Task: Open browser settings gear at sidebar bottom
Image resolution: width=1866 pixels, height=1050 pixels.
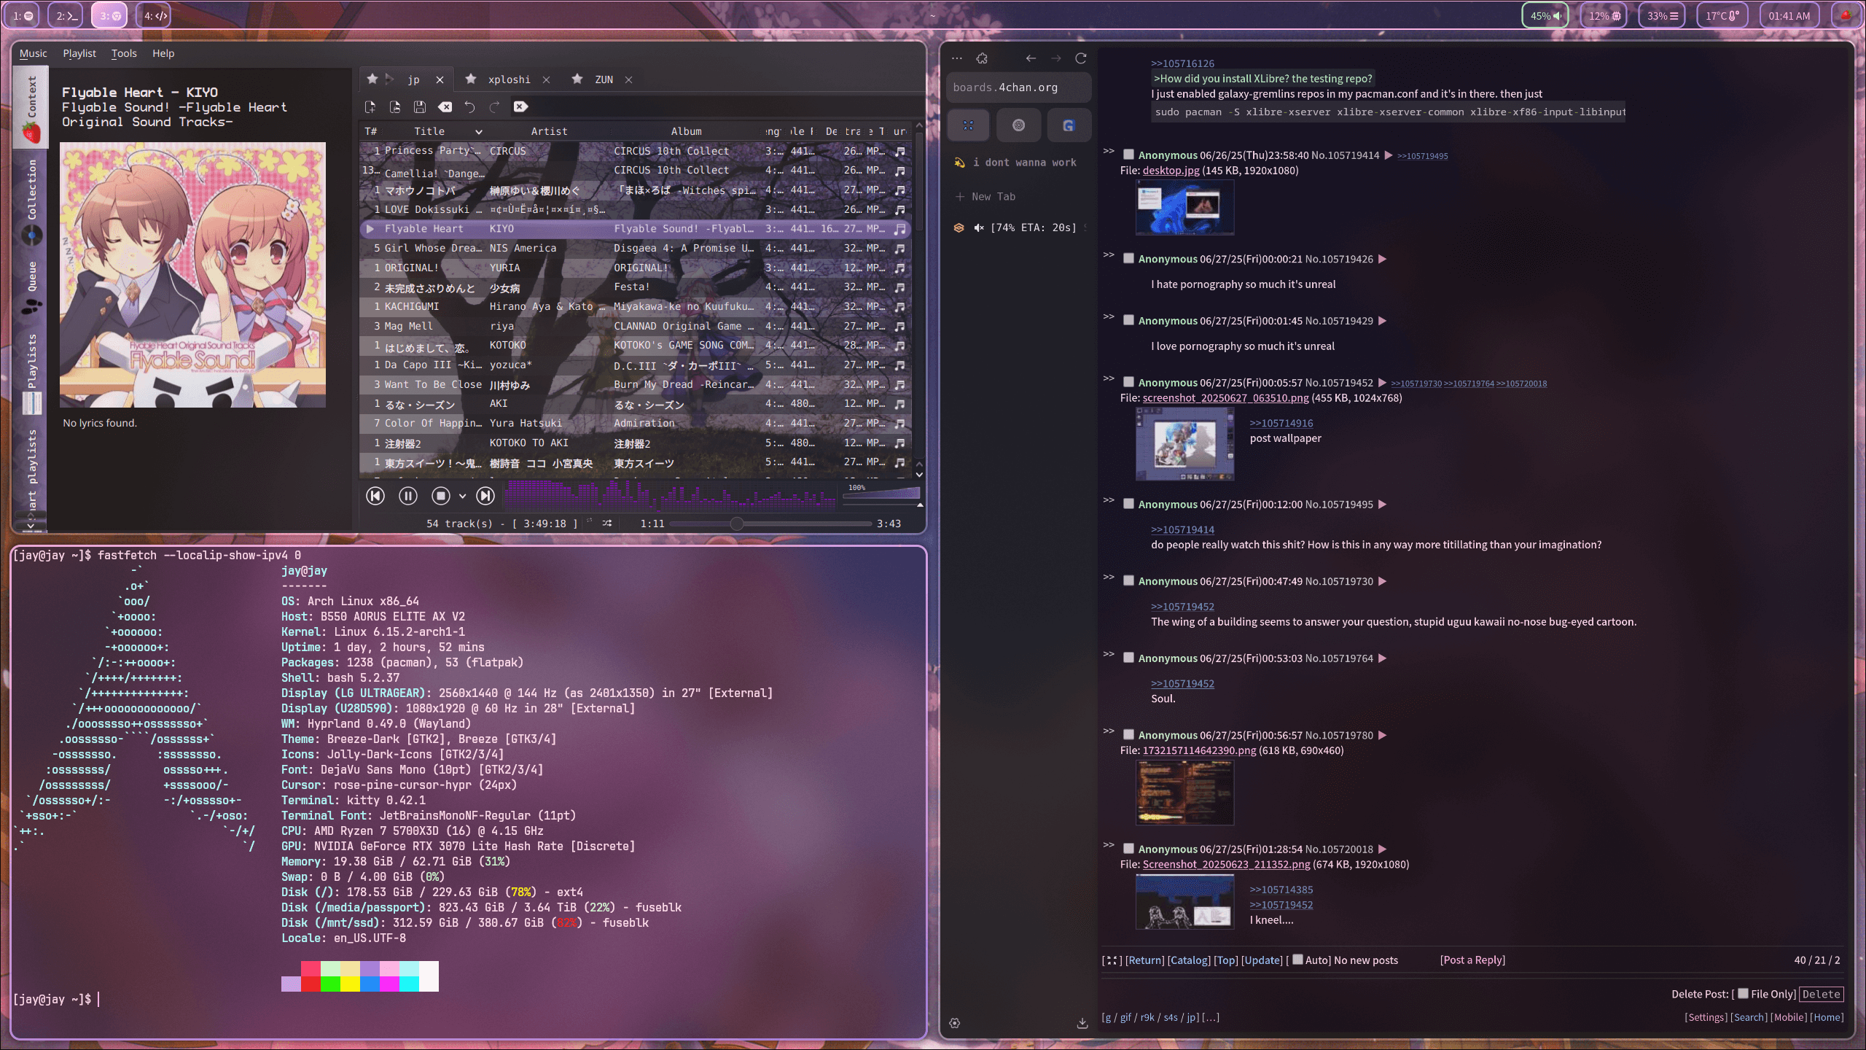Action: [955, 1024]
